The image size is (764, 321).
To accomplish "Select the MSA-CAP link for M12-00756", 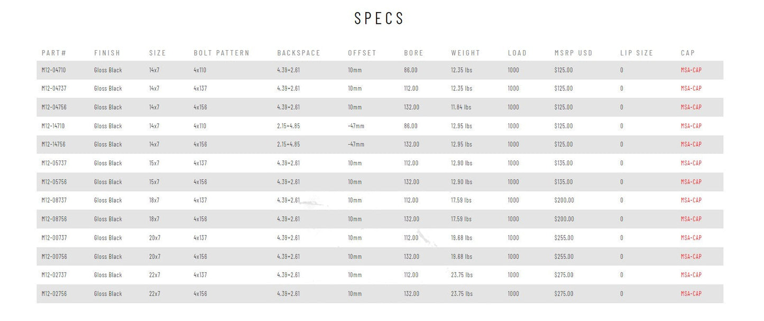I will tap(691, 257).
